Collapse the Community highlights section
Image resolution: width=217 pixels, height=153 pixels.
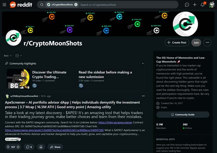pos(143,63)
